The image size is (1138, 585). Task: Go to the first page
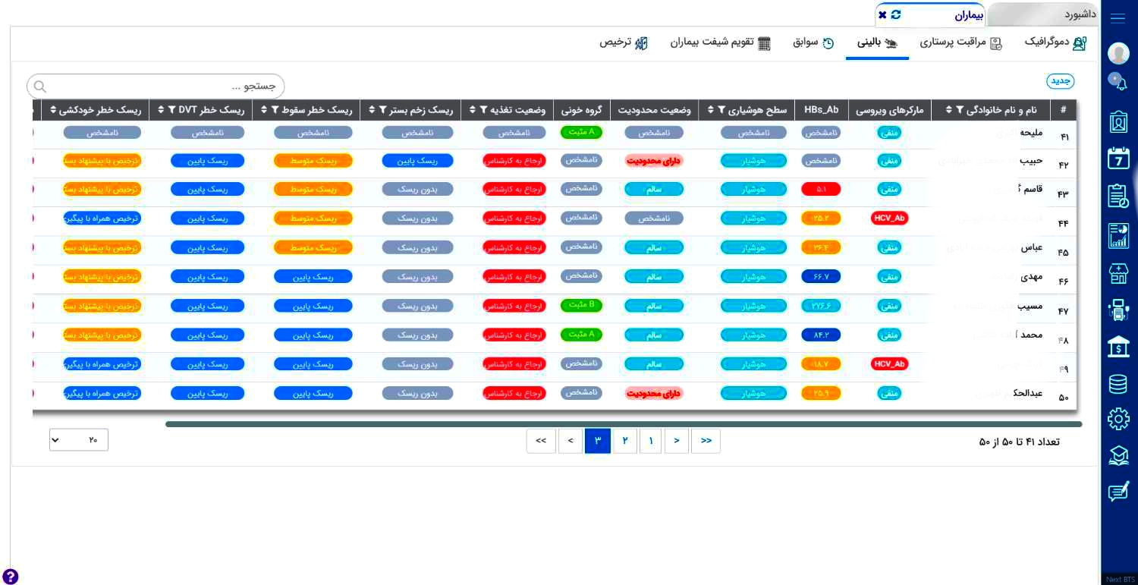tap(706, 441)
